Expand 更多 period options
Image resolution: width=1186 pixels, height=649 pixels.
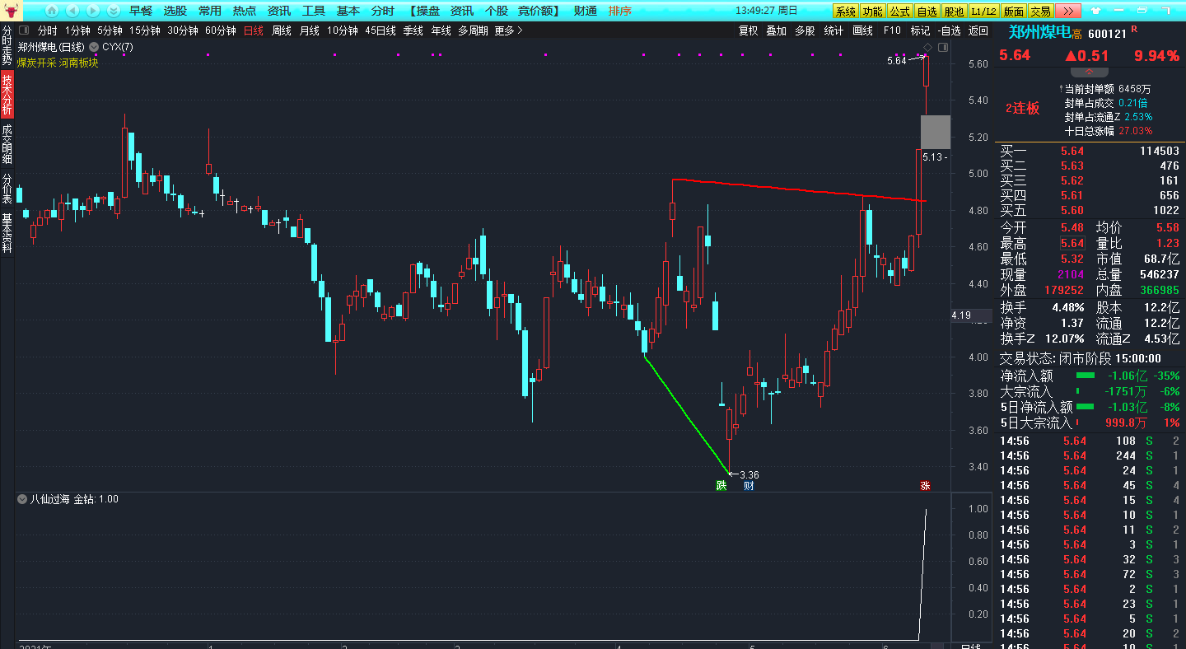509,30
